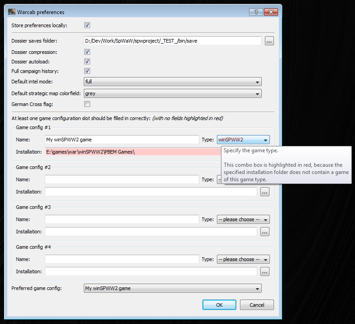Open Preferred game config dropdown
This screenshot has width=355, height=324.
173,288
